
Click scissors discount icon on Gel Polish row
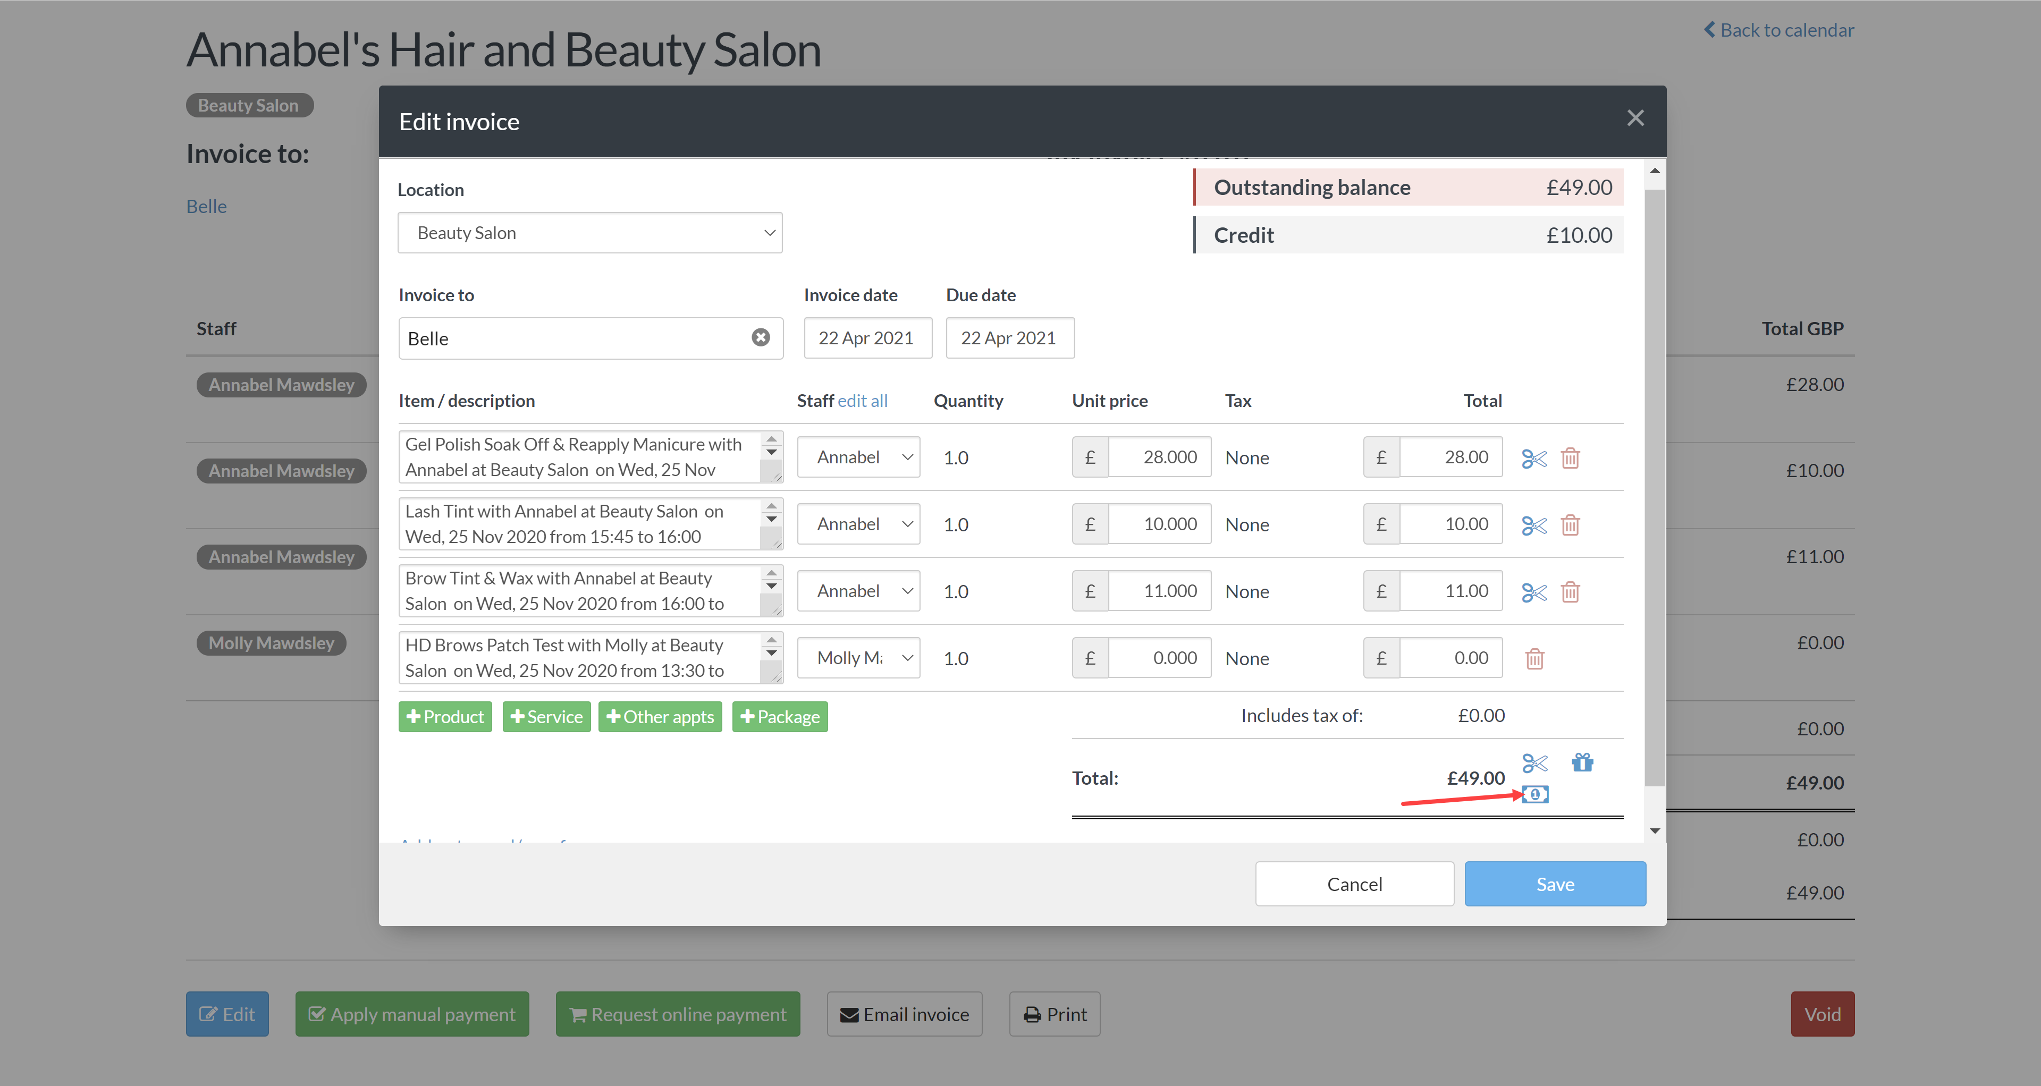1534,458
